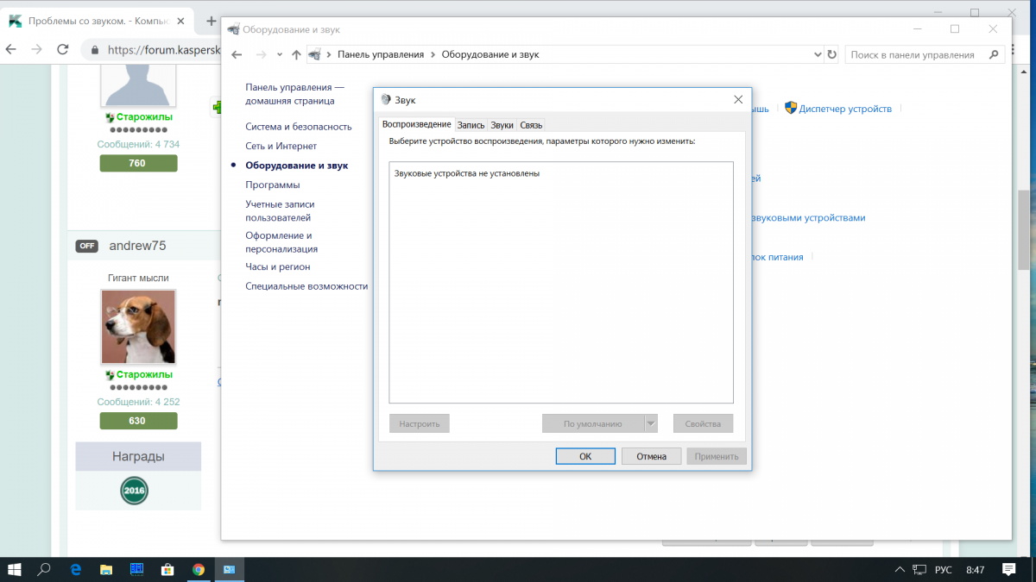The image size is (1036, 582).
Task: Open Microsoft Edge from the taskbar
Action: point(76,569)
